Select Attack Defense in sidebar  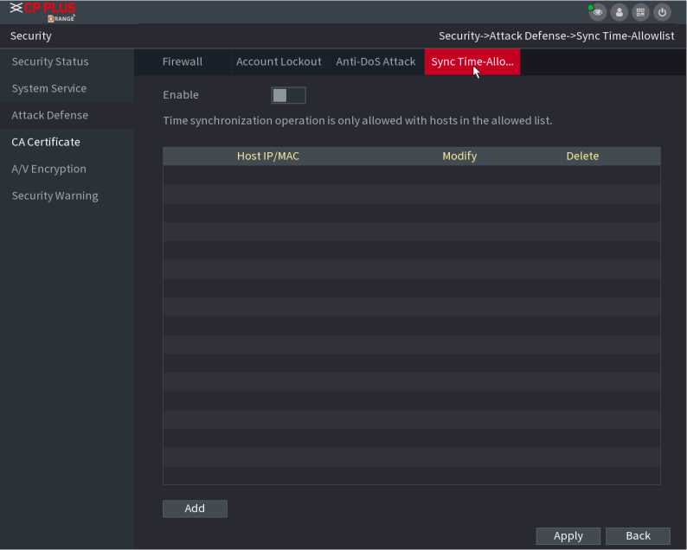click(50, 116)
